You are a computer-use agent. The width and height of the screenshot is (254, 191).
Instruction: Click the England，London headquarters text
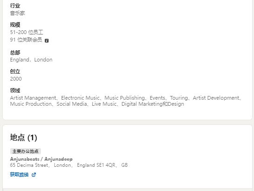click(x=31, y=60)
